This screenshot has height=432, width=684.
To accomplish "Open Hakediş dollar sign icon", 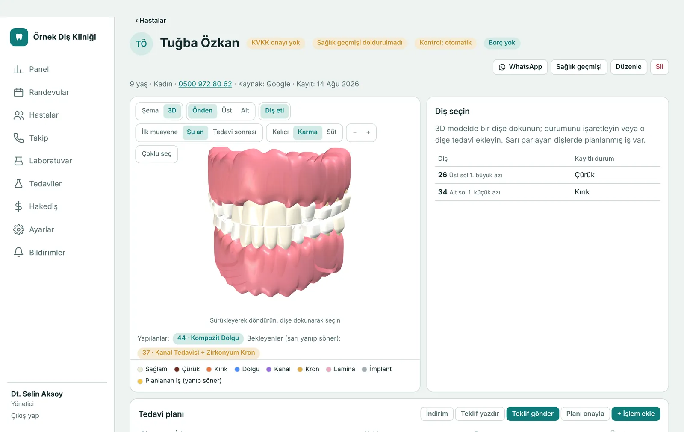I will click(x=18, y=206).
